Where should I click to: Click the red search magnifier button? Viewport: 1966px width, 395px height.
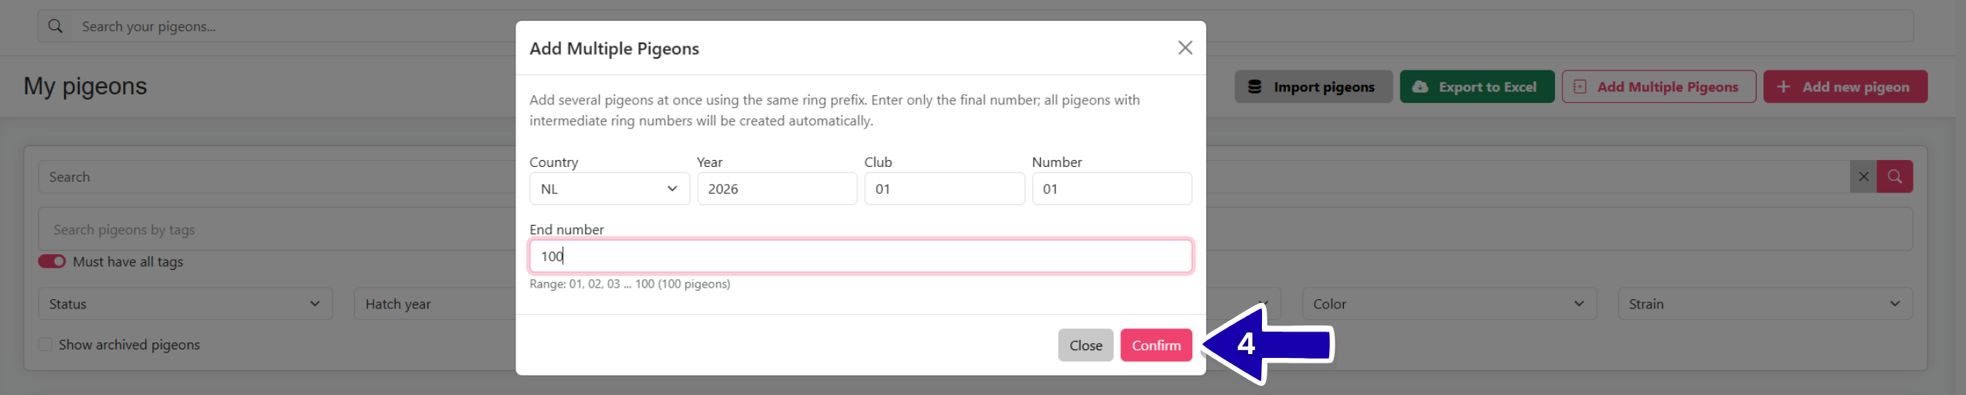tap(1895, 177)
